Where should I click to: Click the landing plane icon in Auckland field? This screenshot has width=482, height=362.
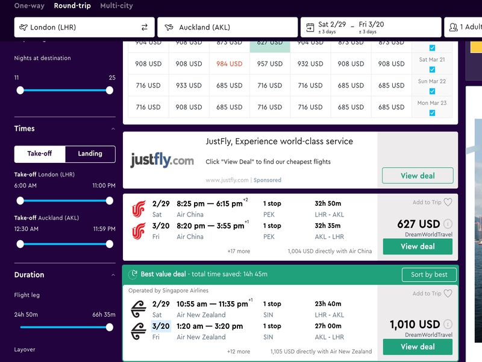point(169,27)
